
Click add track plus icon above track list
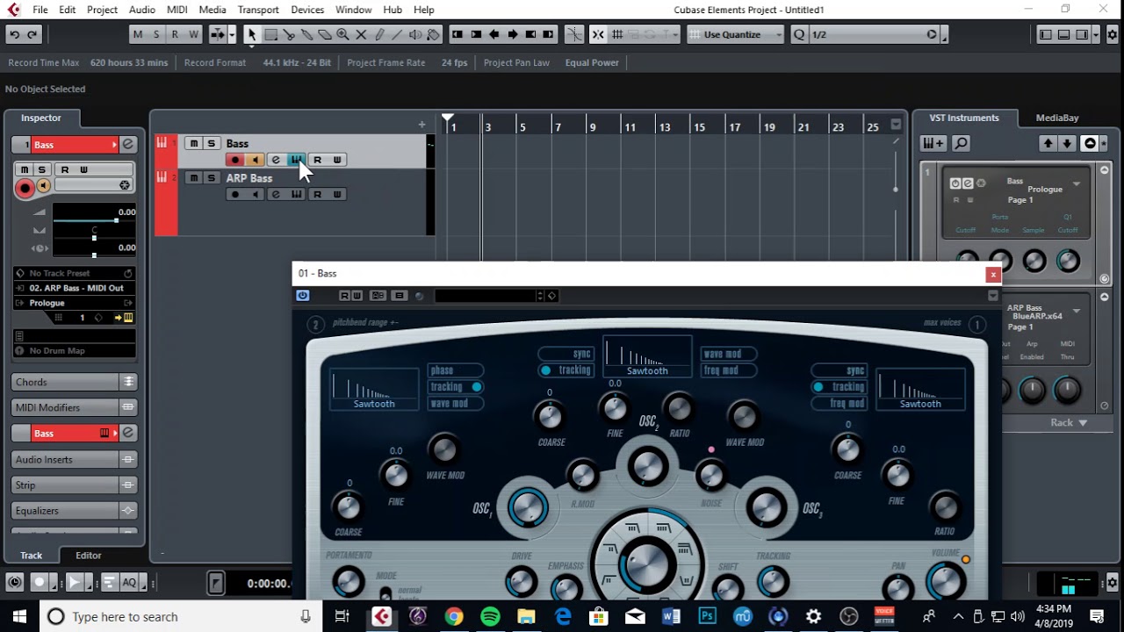tap(421, 125)
